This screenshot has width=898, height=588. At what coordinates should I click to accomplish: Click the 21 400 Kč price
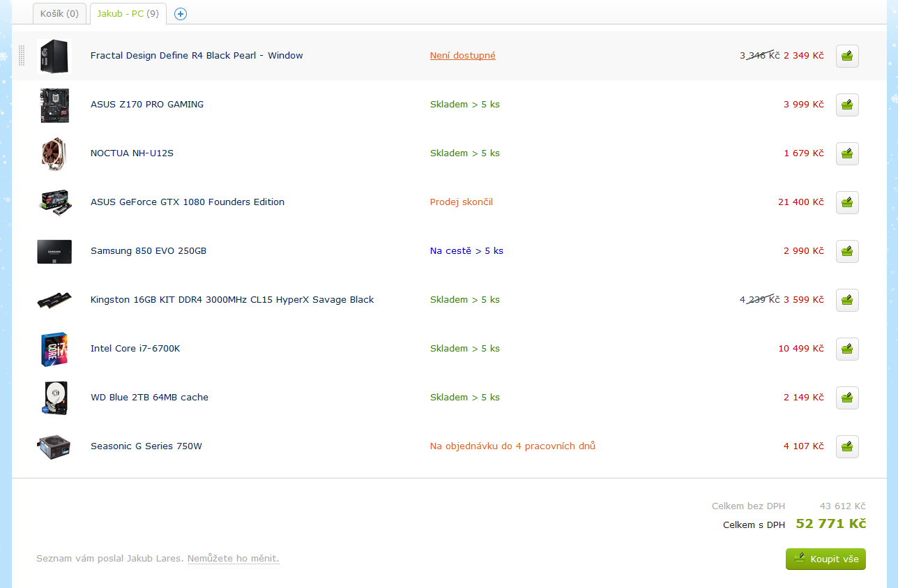pyautogui.click(x=801, y=202)
